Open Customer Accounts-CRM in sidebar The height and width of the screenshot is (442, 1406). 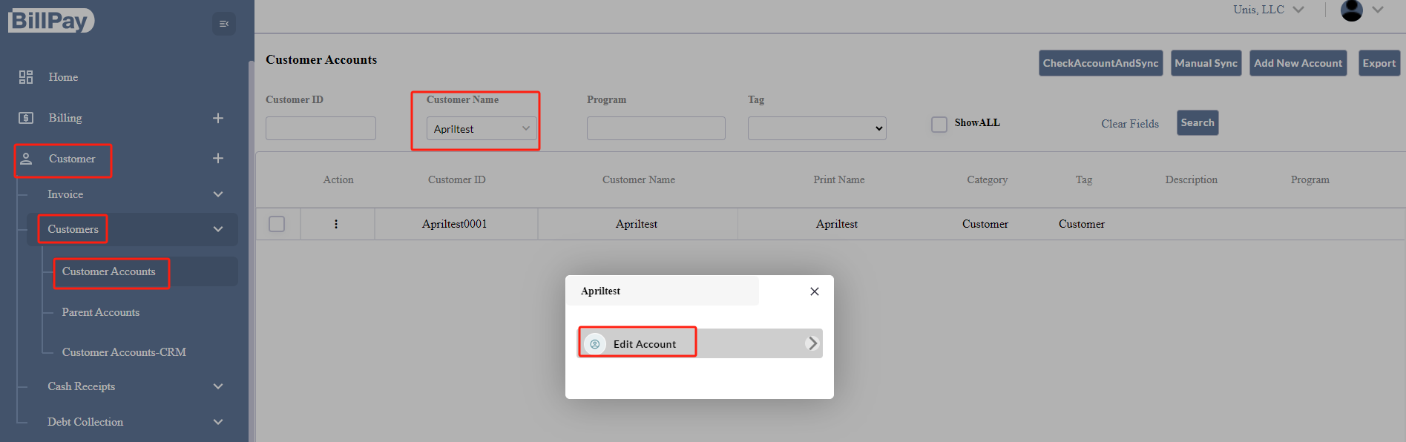[x=124, y=352]
